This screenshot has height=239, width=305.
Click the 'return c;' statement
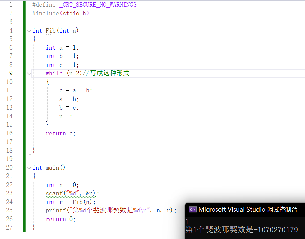(x=61, y=133)
